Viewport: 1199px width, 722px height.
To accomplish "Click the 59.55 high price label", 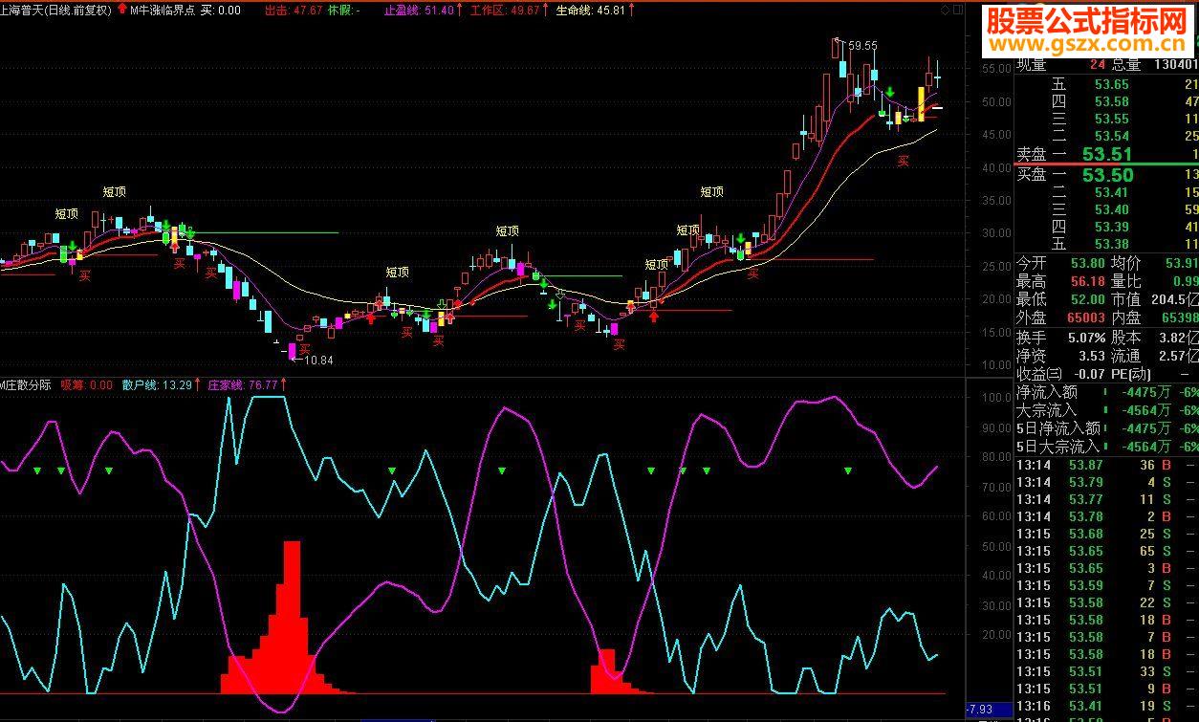I will click(x=862, y=45).
